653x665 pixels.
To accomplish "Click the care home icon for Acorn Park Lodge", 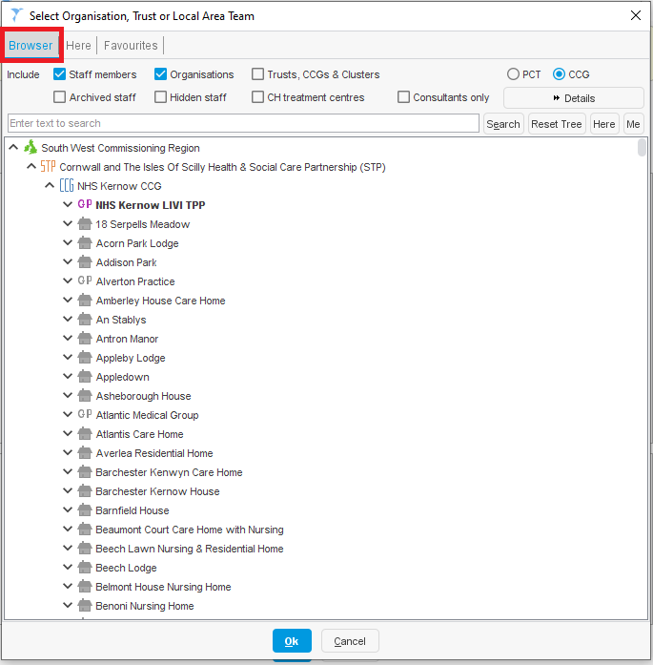I will coord(85,243).
